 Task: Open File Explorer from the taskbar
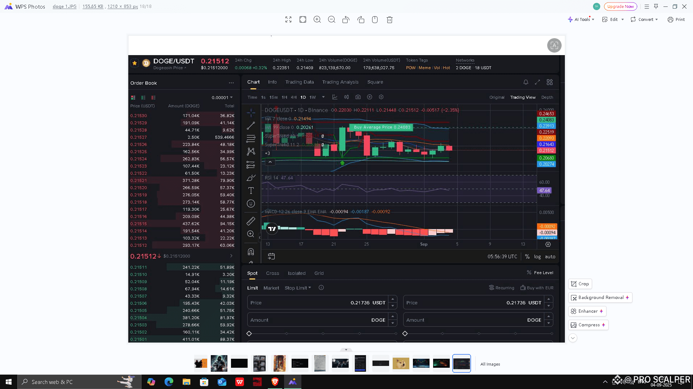[x=187, y=382]
